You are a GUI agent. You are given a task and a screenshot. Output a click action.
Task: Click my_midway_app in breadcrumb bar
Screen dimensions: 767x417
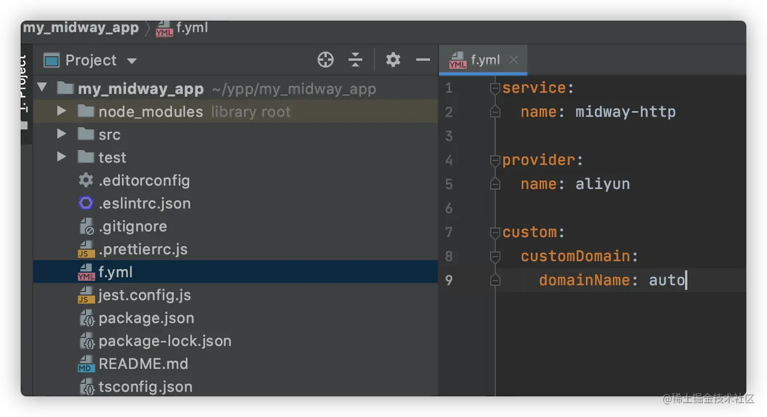81,27
